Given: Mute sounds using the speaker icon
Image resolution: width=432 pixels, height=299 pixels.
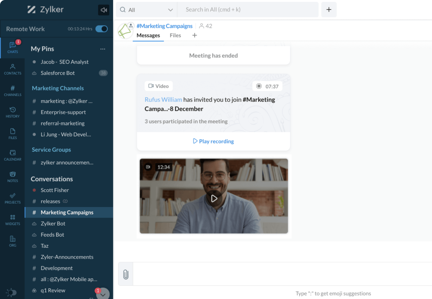Looking at the screenshot, I should 103,10.
